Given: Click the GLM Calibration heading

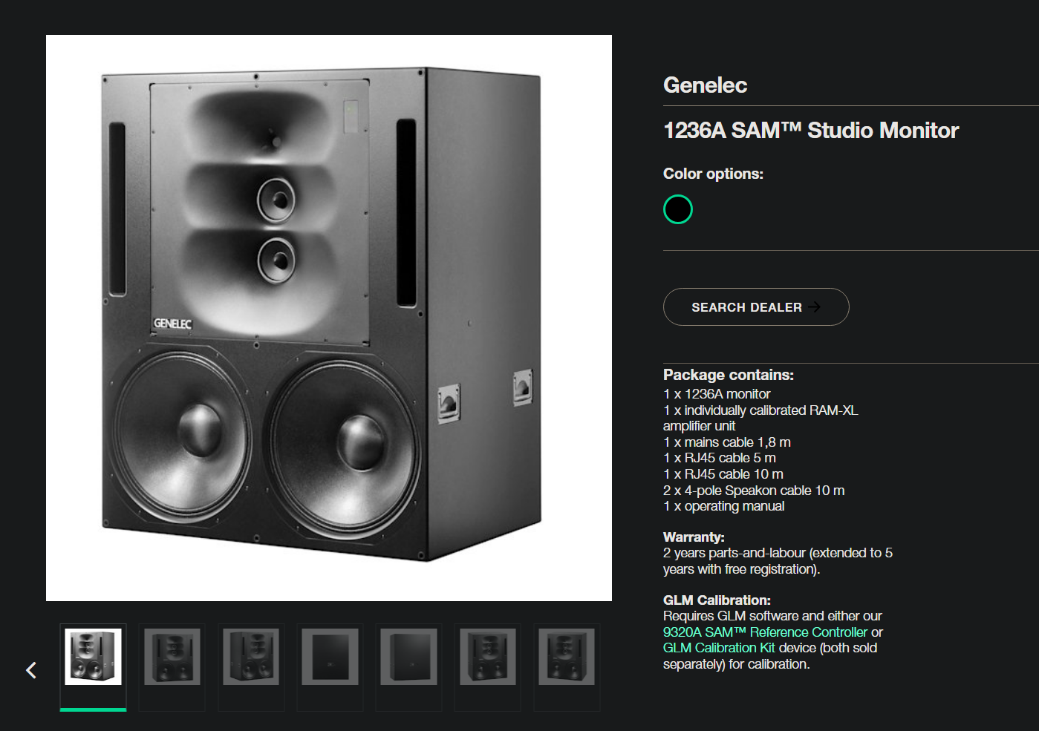Looking at the screenshot, I should click(717, 600).
